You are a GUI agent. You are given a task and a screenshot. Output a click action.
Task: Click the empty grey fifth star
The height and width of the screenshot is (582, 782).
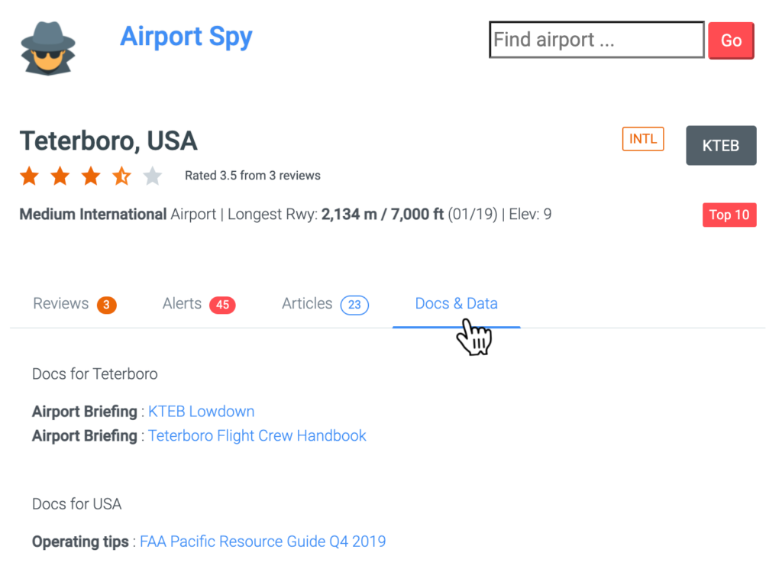point(153,176)
